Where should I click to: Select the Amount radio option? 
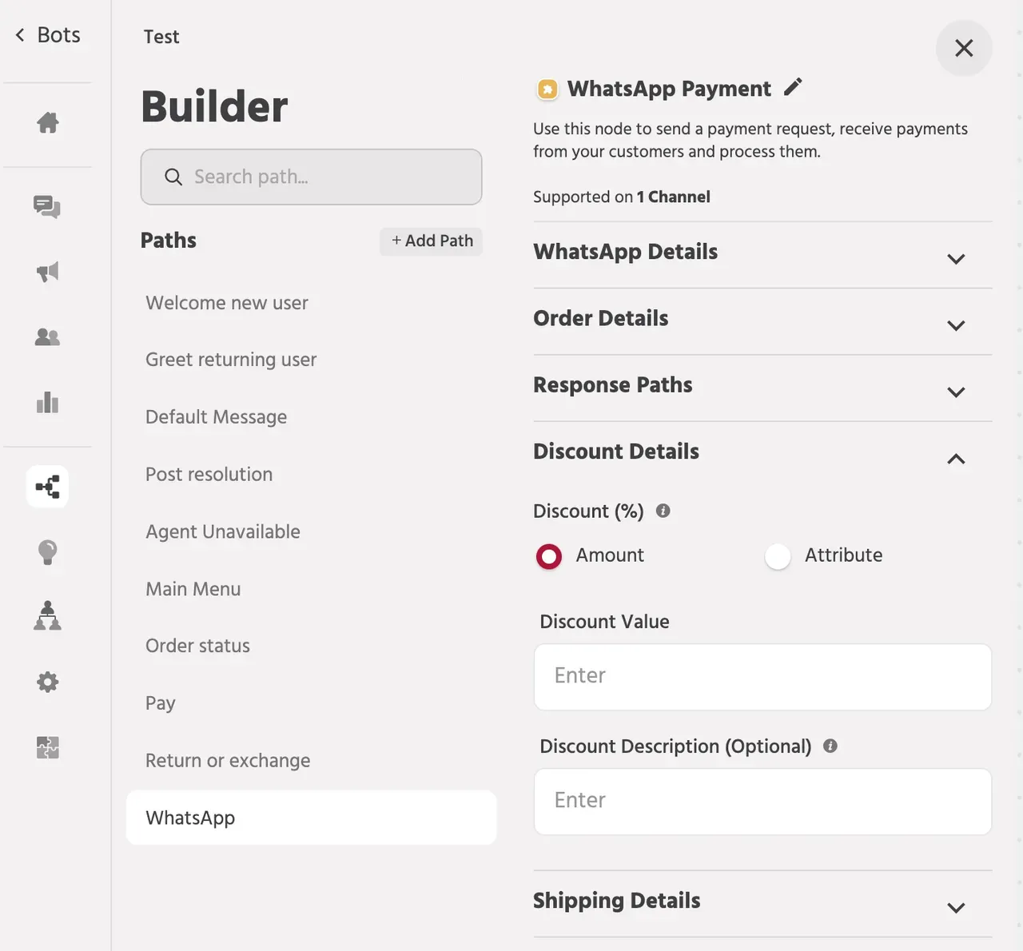coord(549,556)
